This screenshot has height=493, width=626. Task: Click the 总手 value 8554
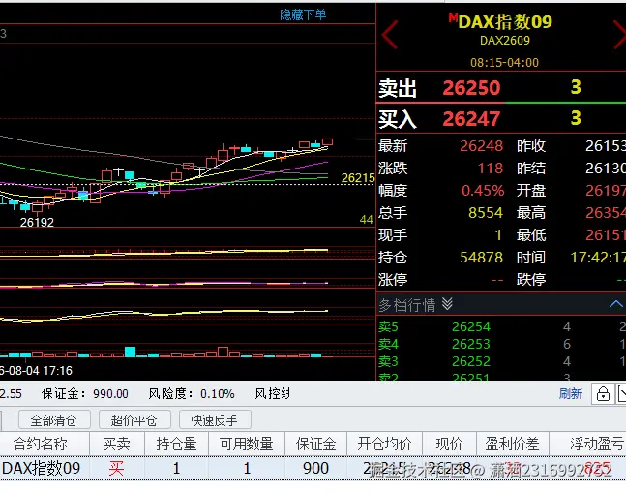(x=486, y=213)
